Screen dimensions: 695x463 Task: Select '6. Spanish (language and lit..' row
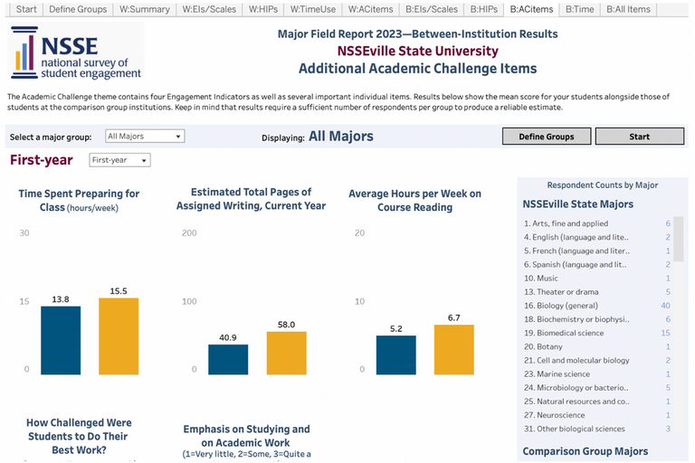coord(596,265)
